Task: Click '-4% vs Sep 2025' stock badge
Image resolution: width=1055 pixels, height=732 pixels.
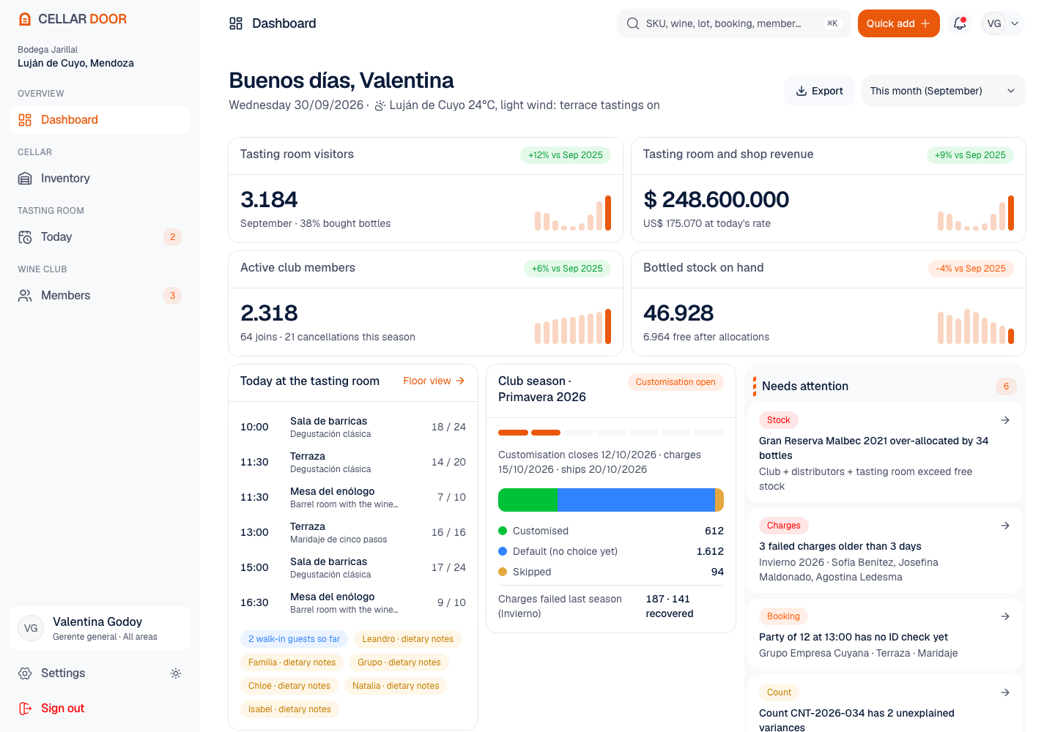Action: 971,269
